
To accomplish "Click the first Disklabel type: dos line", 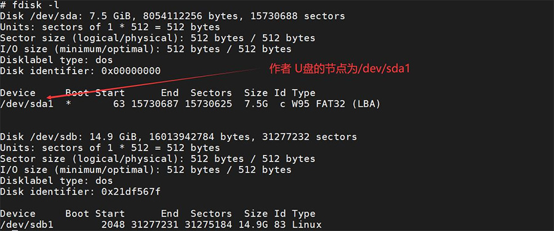I will click(57, 60).
